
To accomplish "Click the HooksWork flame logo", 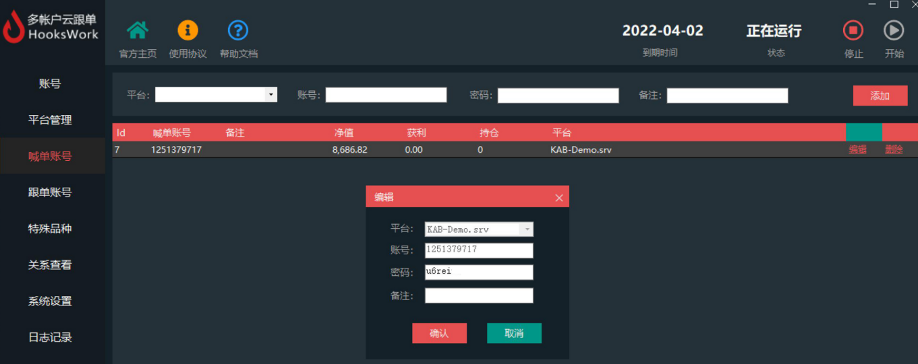I will pyautogui.click(x=13, y=28).
